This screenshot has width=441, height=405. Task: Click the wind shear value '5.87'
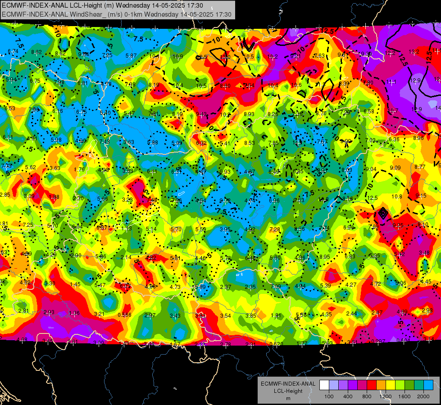click(x=131, y=56)
